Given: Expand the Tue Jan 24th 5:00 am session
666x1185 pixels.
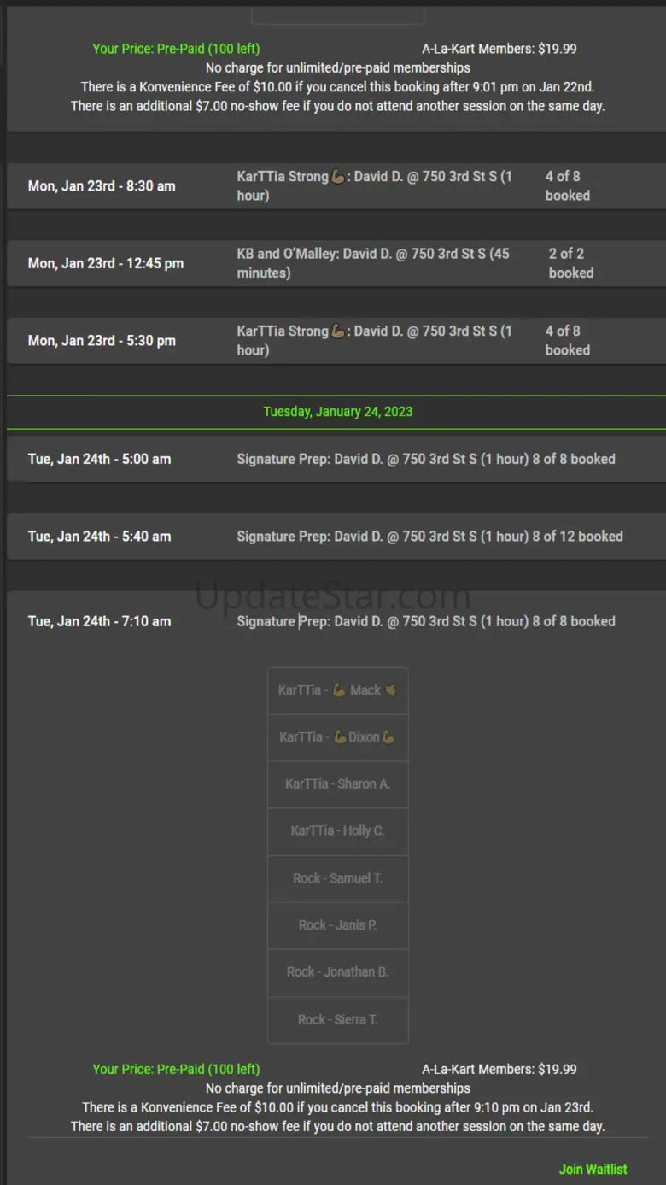Looking at the screenshot, I should (x=336, y=459).
